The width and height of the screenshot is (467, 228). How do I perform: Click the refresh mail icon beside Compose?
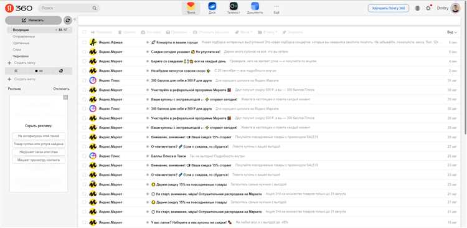pyautogui.click(x=68, y=21)
